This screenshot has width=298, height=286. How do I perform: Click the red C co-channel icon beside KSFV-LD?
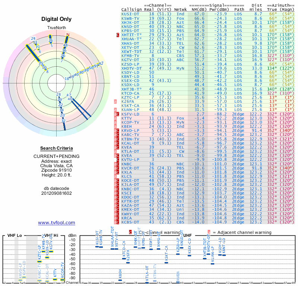(118, 114)
